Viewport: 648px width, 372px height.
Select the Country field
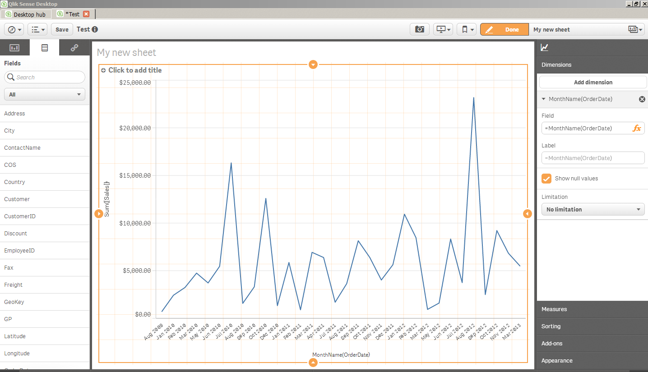coord(45,182)
